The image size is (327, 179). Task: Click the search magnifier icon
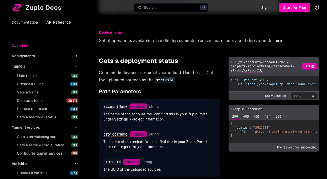tap(140, 8)
